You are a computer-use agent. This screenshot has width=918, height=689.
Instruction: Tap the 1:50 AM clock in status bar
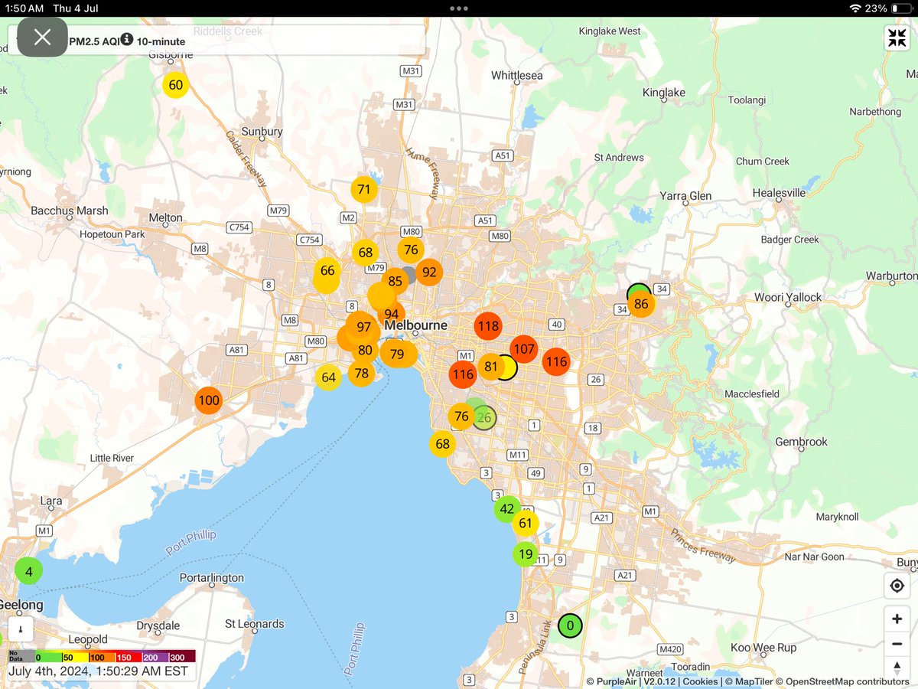(24, 8)
